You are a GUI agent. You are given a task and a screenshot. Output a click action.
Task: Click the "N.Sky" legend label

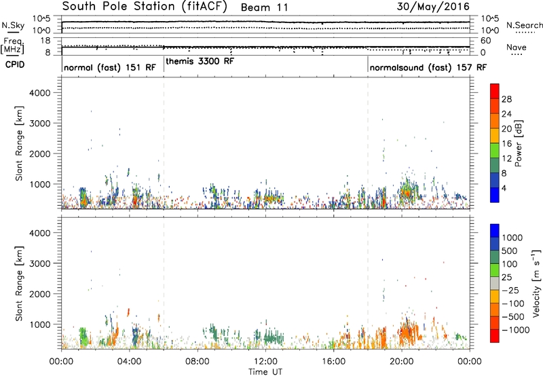click(x=13, y=25)
